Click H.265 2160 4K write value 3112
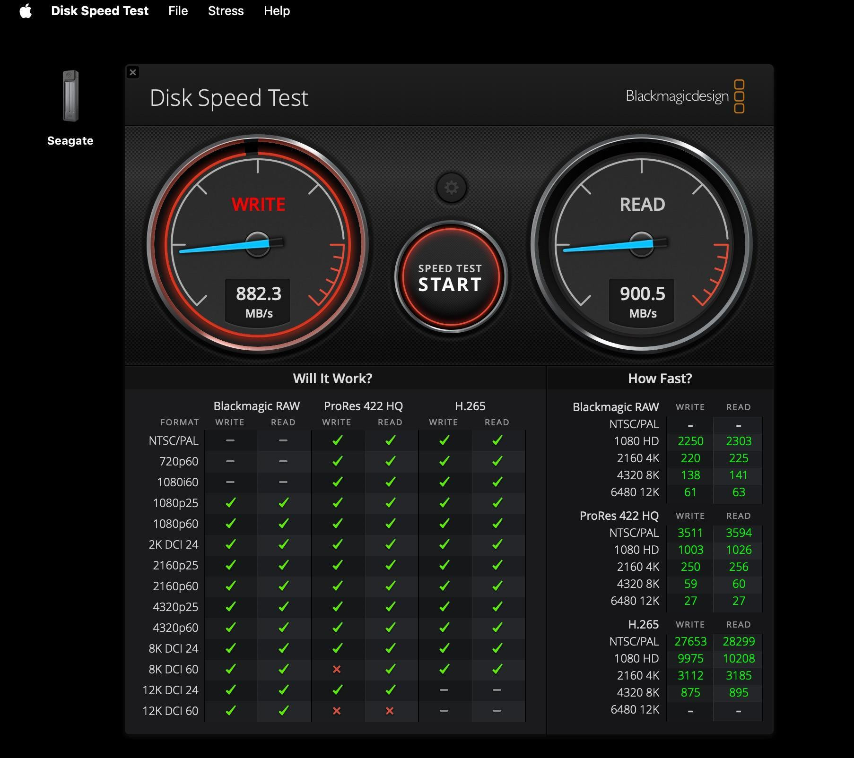The height and width of the screenshot is (758, 854). point(690,675)
